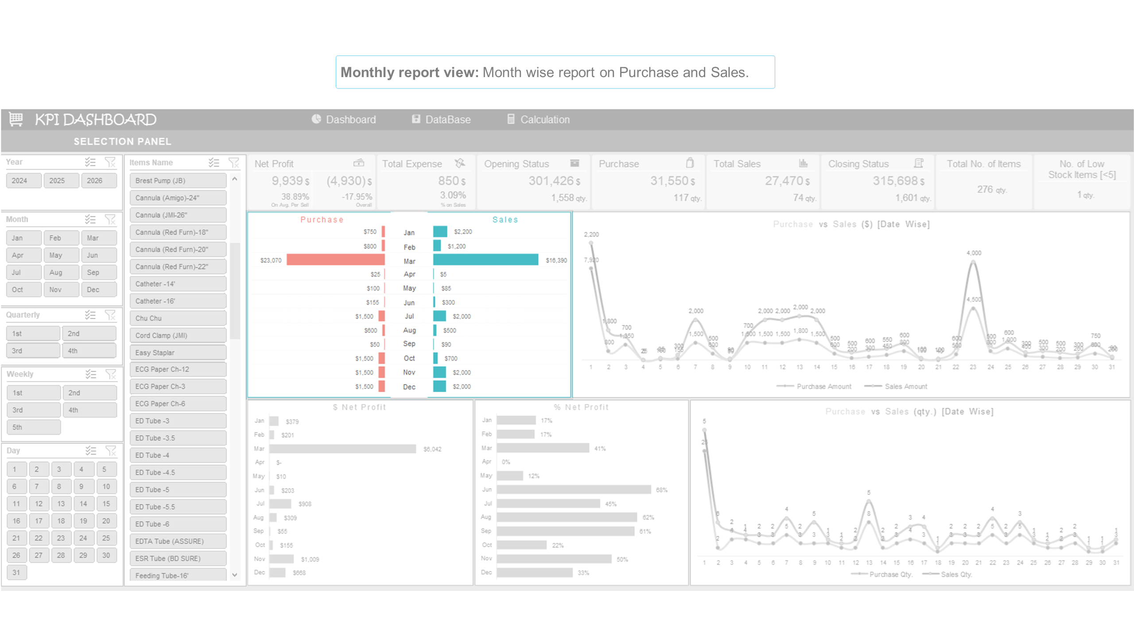Click the document icon on Closing Status card
Screen dimensions: 1134x638
coord(919,163)
